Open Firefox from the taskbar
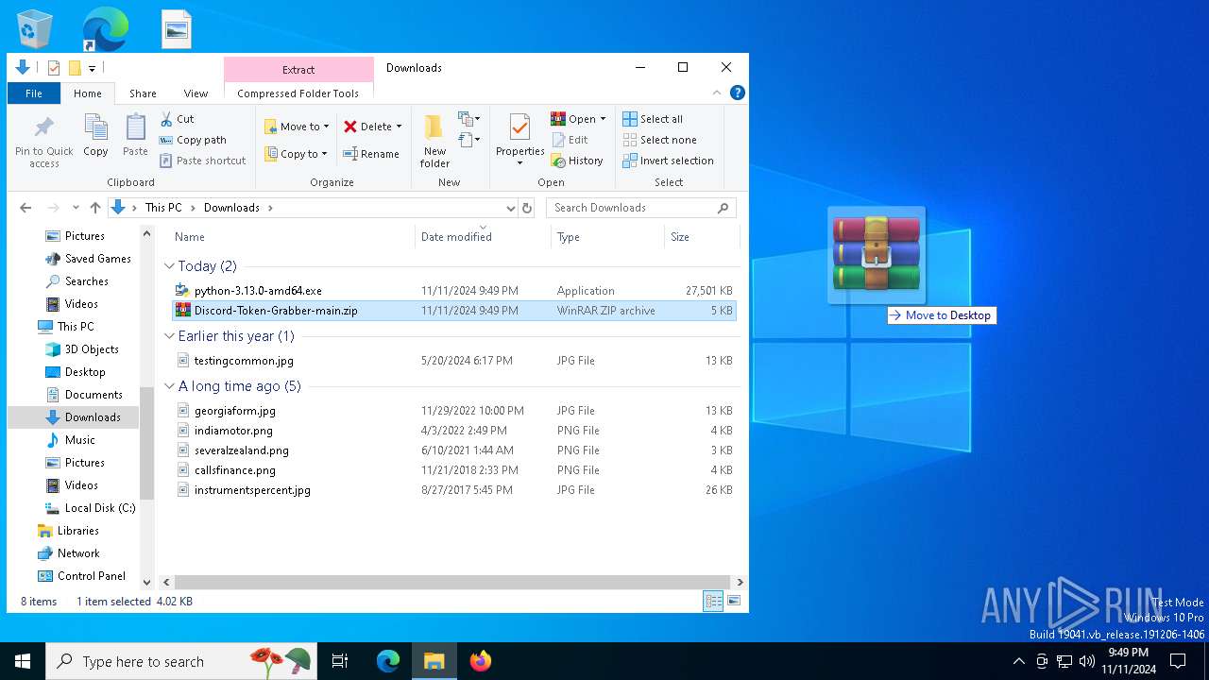The height and width of the screenshot is (680, 1209). (481, 661)
